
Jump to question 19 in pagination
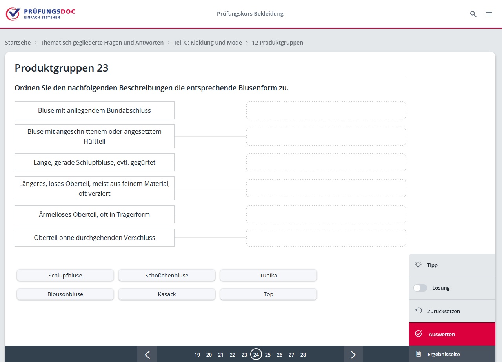[197, 355]
